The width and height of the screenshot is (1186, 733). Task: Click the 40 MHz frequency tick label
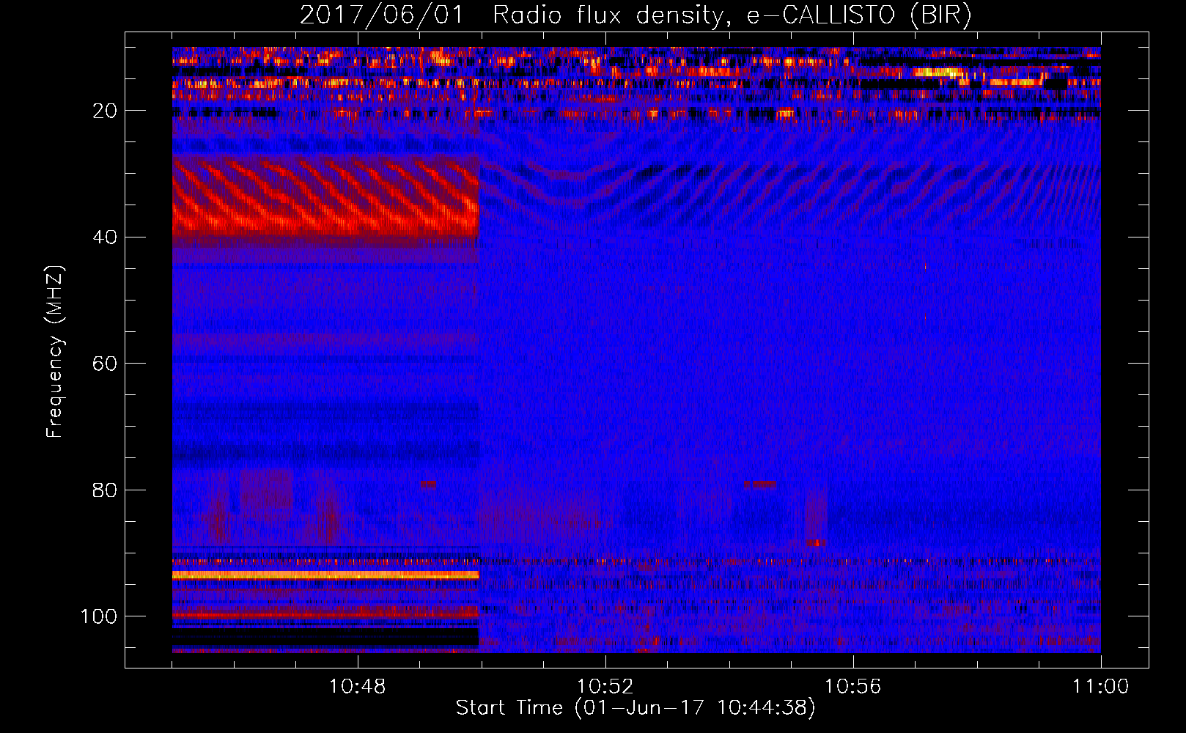click(x=105, y=237)
